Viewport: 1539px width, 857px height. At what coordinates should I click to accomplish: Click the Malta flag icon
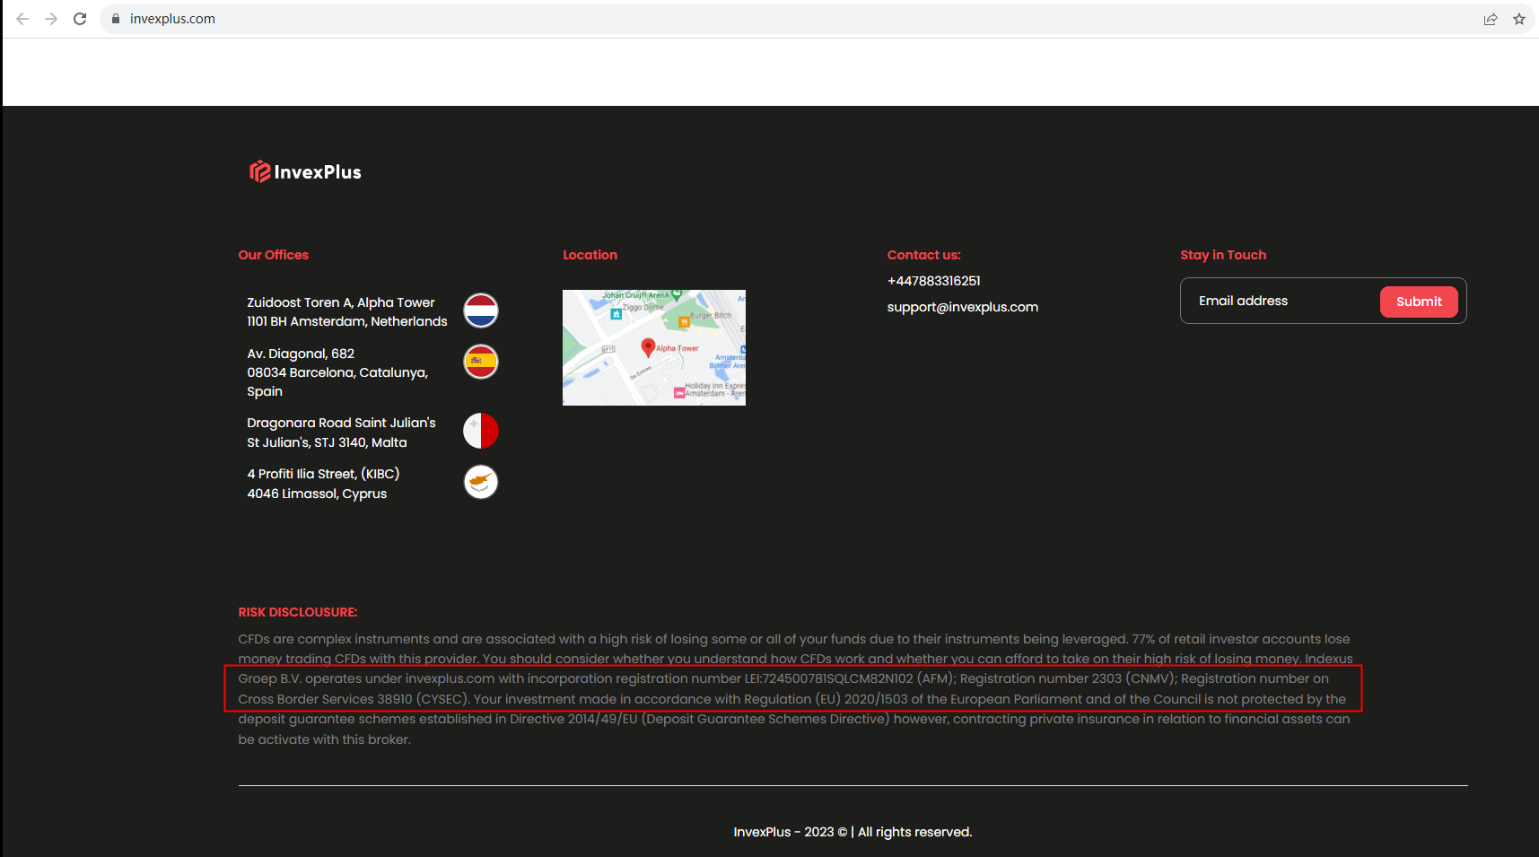coord(481,431)
